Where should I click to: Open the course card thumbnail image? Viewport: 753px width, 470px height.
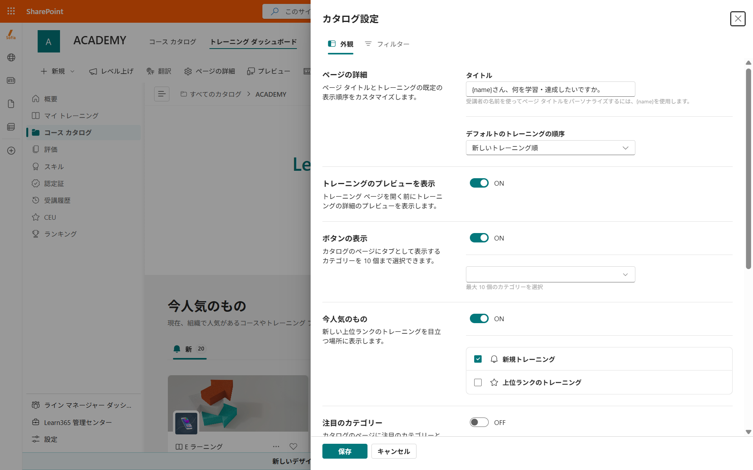(x=238, y=403)
